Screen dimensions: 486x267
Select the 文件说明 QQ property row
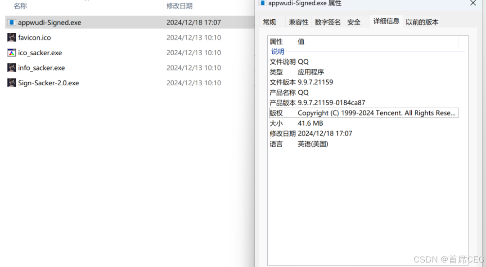click(364, 62)
